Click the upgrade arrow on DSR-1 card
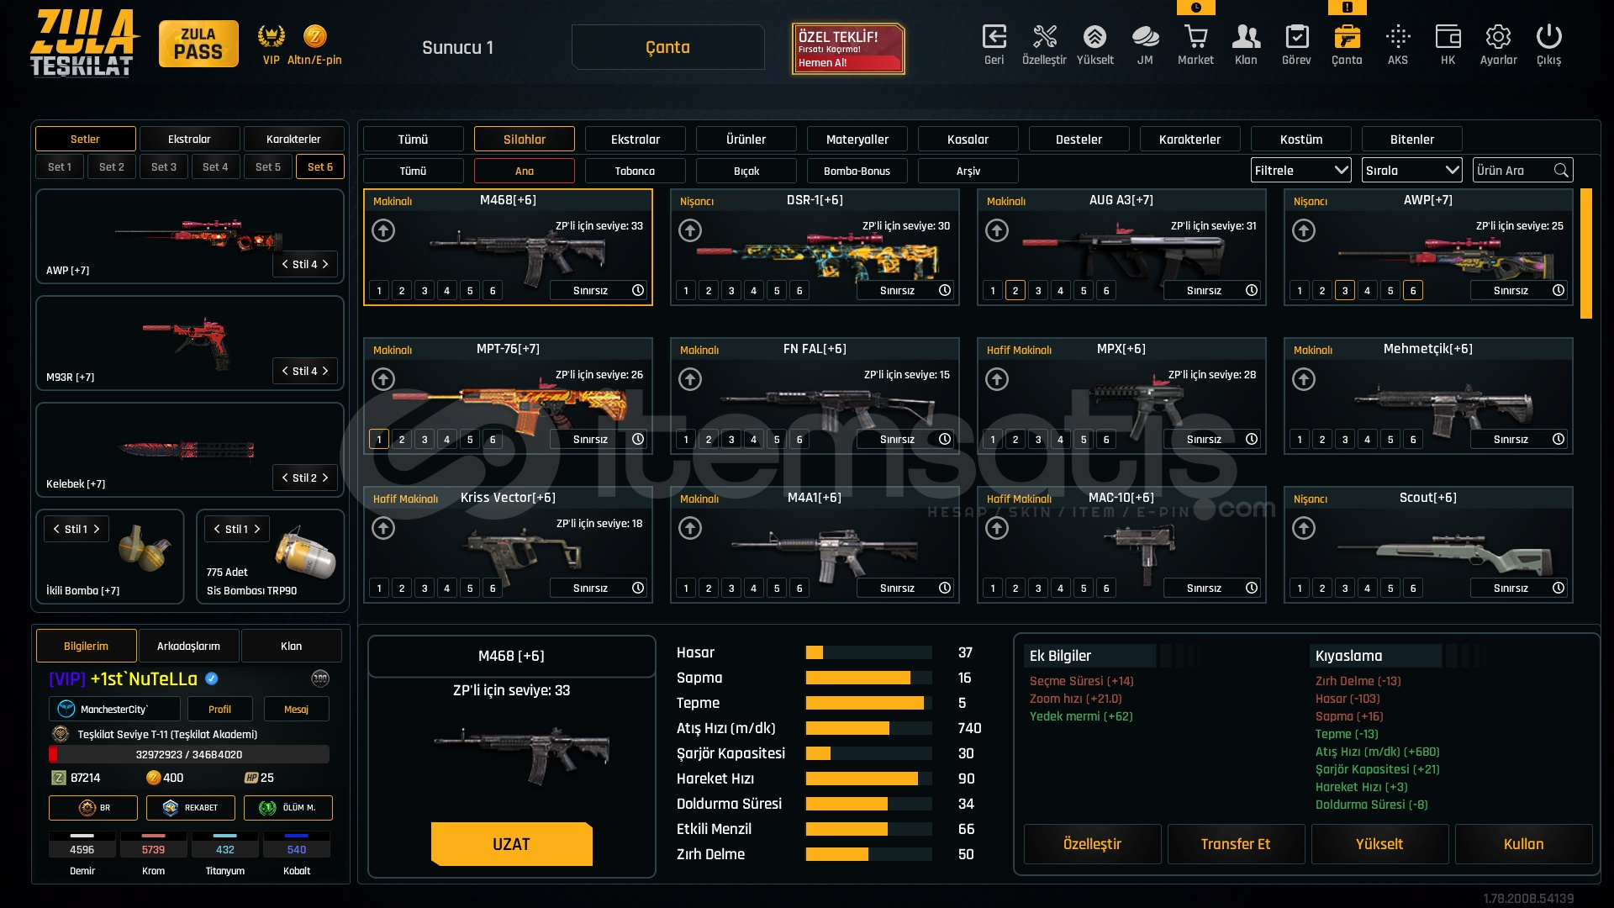Image resolution: width=1614 pixels, height=908 pixels. tap(690, 230)
